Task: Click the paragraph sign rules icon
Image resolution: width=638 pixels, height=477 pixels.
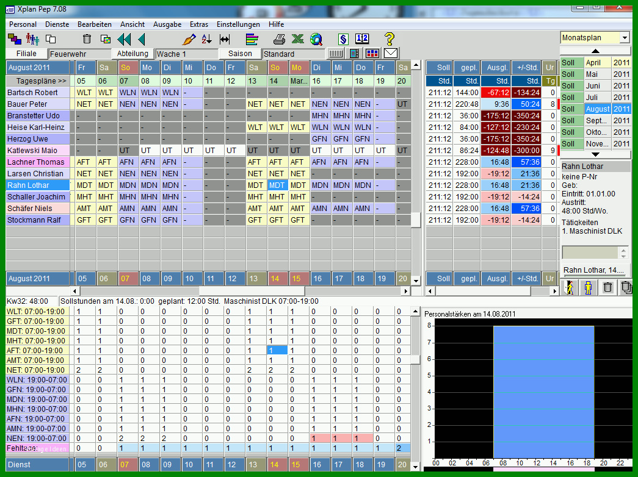Action: [343, 39]
